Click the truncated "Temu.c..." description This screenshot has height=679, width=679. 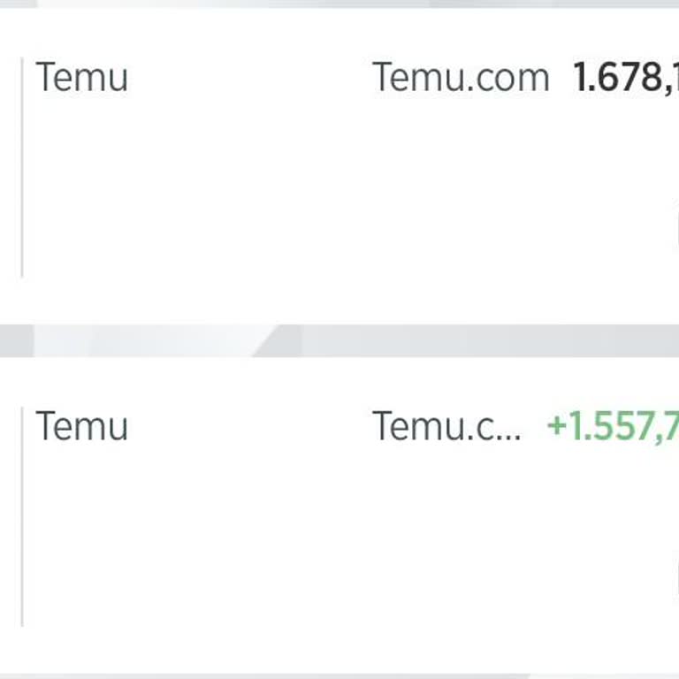446,426
